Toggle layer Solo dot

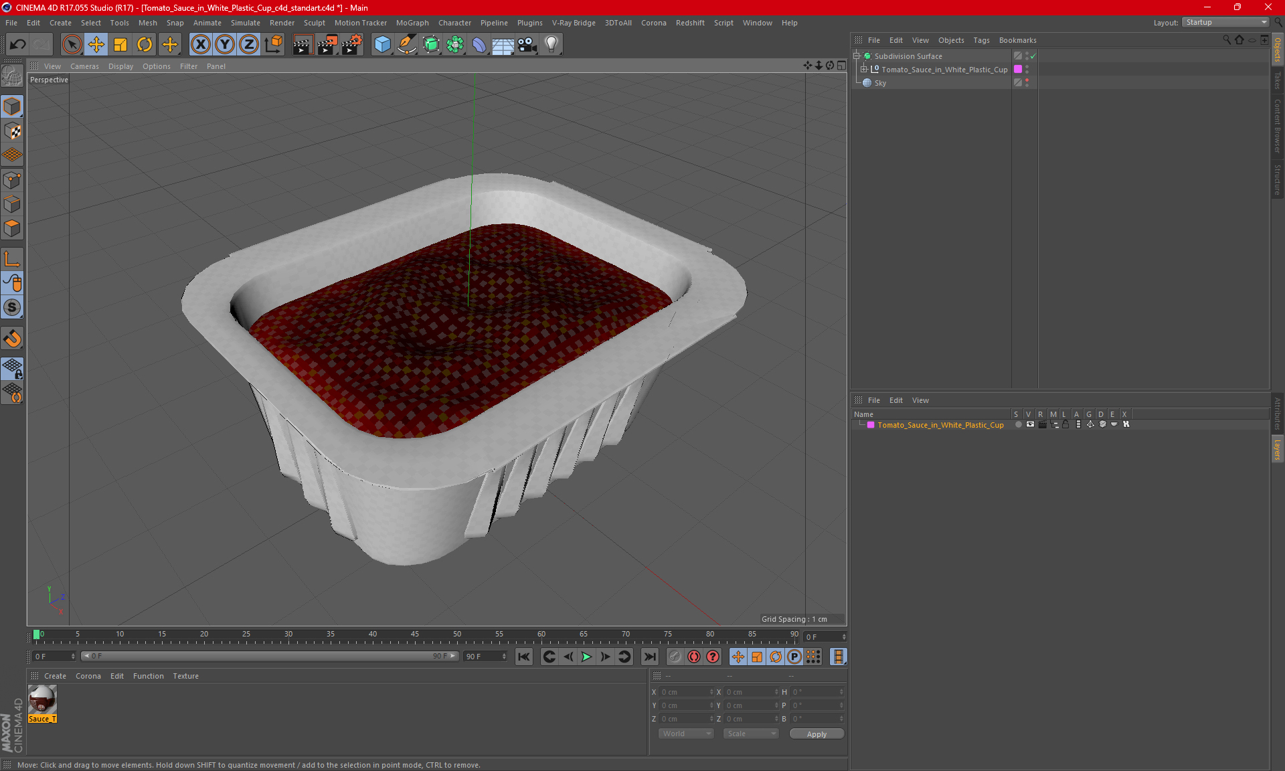1018,424
